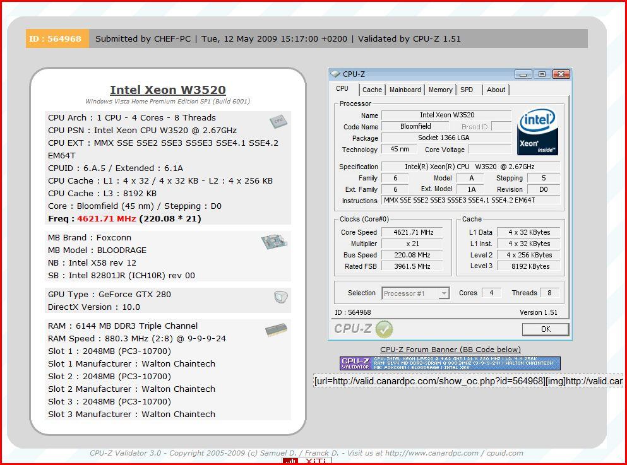Click the Level 2 value 4 x 256 KBytes

pyautogui.click(x=528, y=255)
